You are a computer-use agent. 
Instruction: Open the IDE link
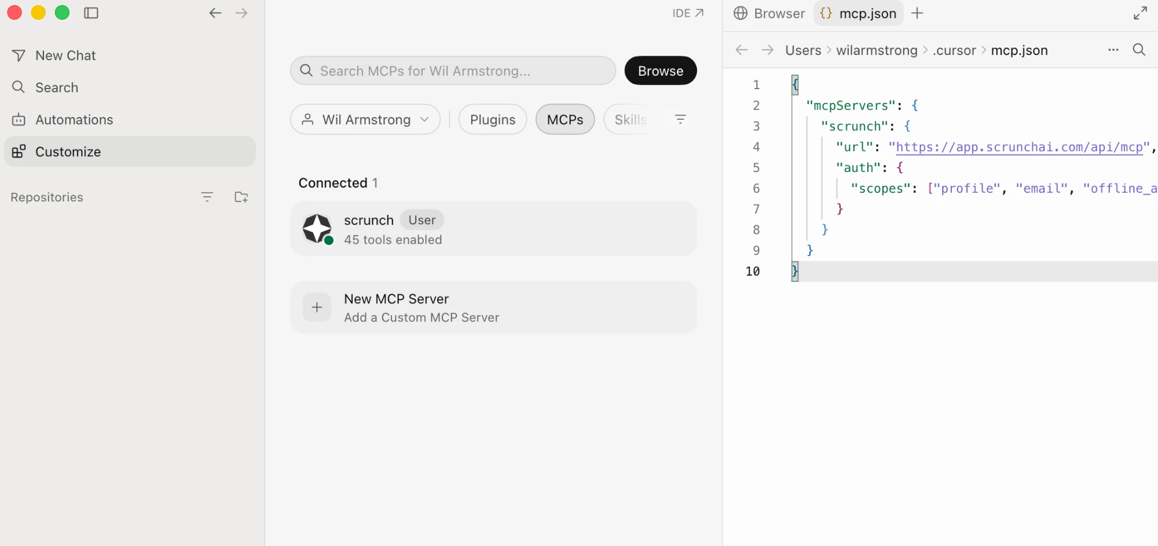point(688,13)
